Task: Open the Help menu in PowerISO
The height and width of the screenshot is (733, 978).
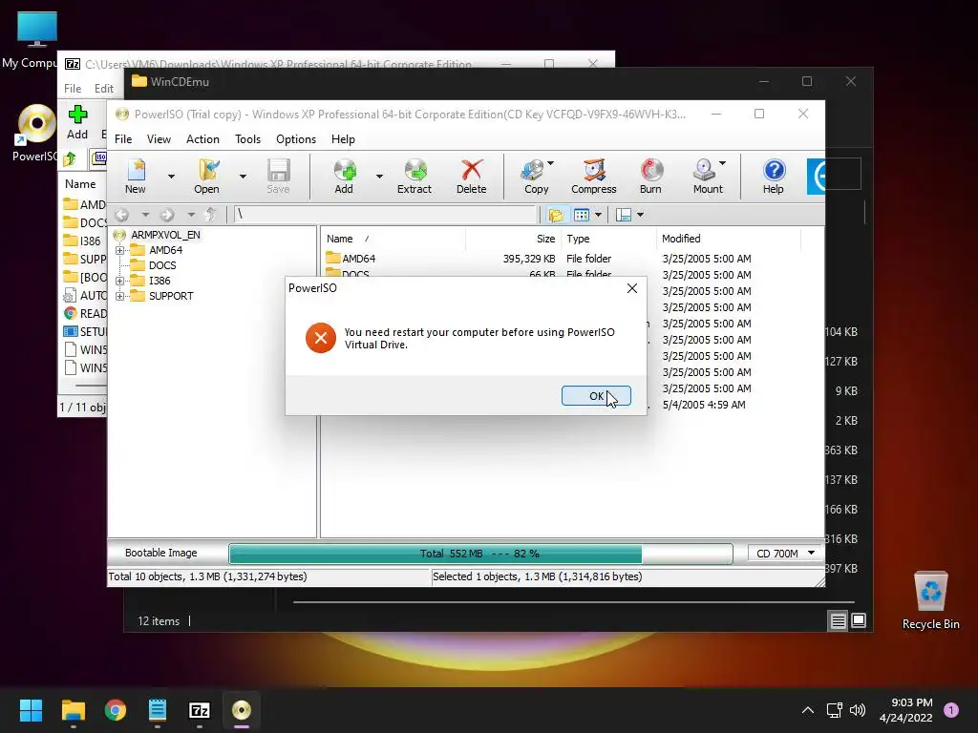Action: pos(343,139)
